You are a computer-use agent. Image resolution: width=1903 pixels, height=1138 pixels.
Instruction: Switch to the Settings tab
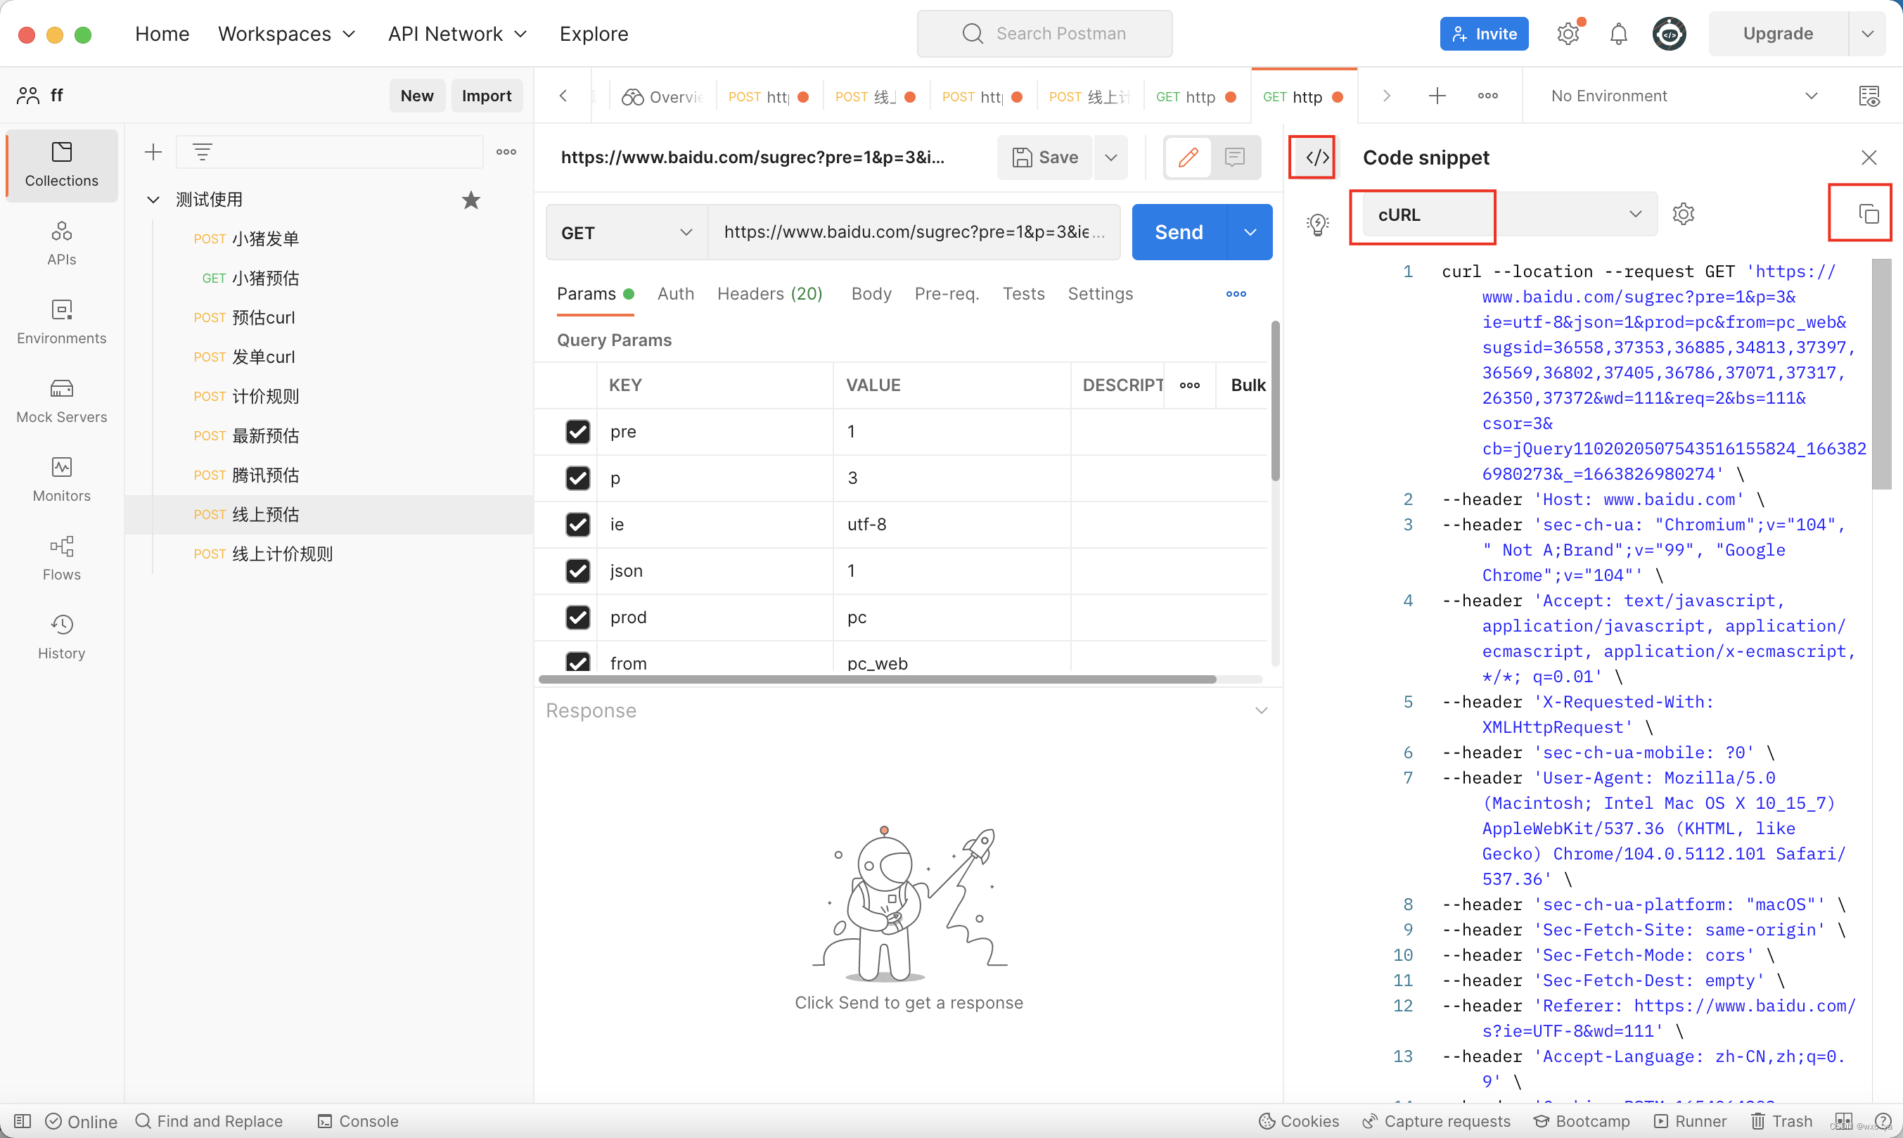coord(1101,294)
